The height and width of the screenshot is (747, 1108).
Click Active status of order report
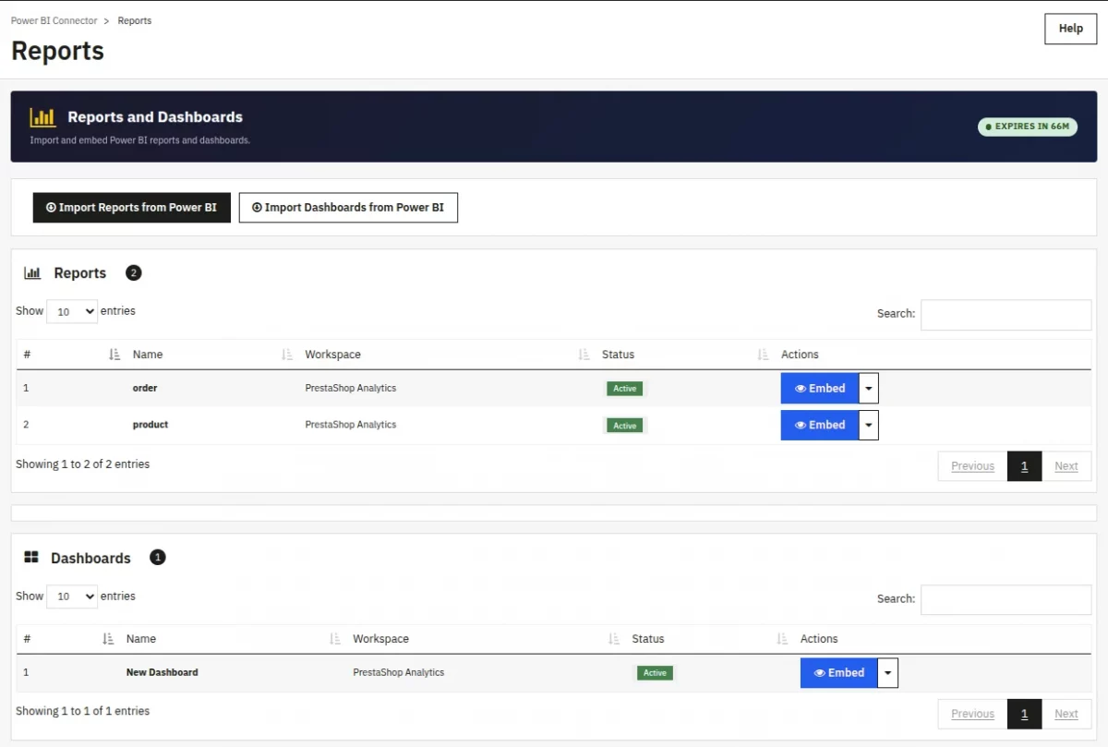(x=625, y=389)
